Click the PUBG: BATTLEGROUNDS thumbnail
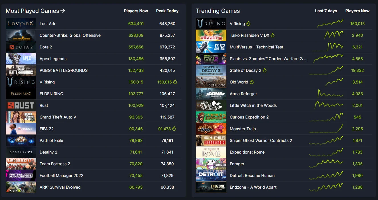The height and width of the screenshot is (200, 378). tap(21, 70)
